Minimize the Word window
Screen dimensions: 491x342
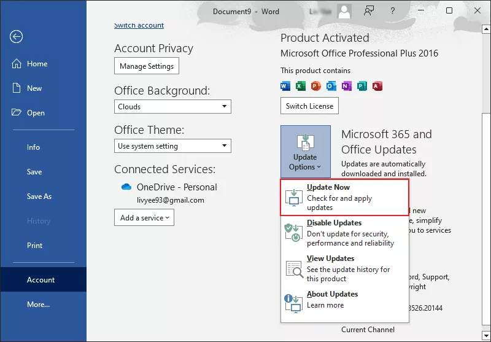421,10
